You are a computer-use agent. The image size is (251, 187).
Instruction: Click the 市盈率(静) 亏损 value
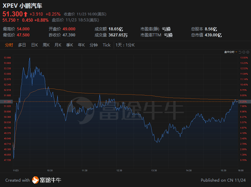pyautogui.click(x=166, y=29)
